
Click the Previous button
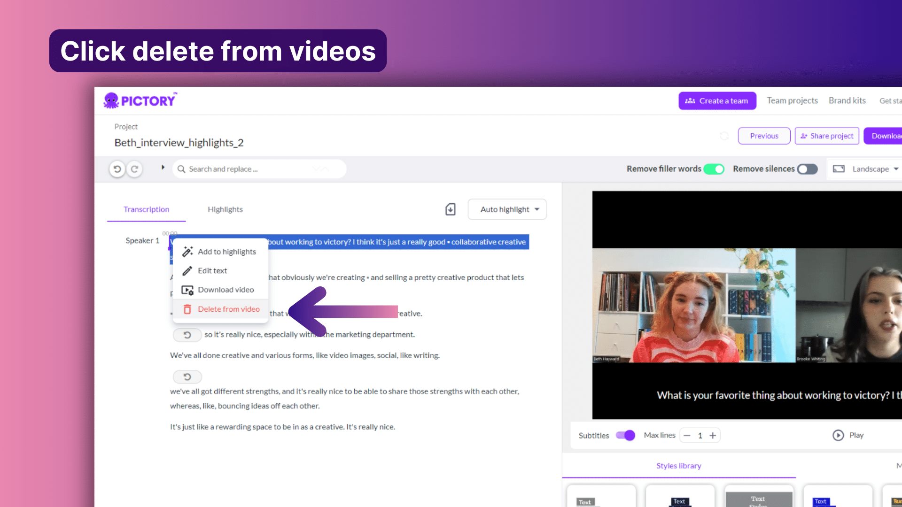coord(764,136)
